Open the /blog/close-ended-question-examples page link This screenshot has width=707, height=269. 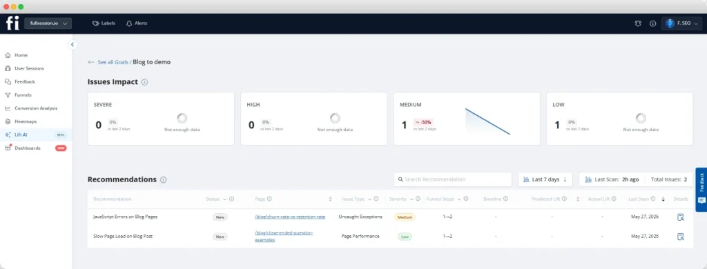click(284, 236)
